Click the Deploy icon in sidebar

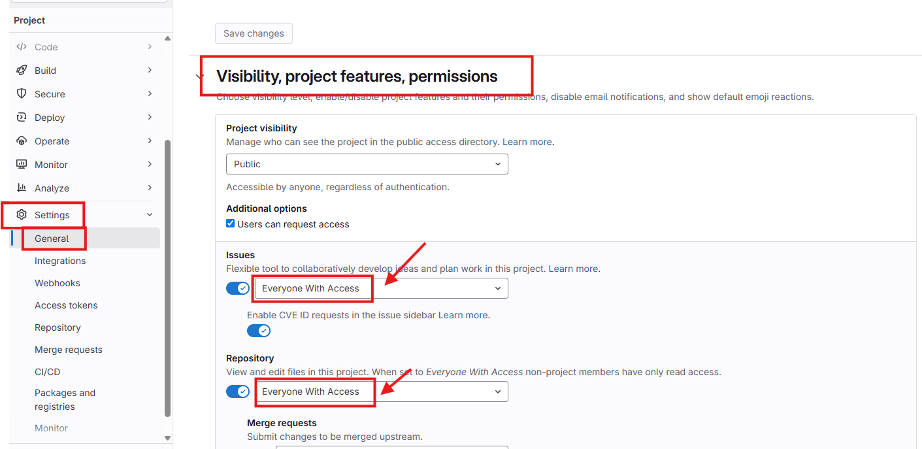click(22, 118)
